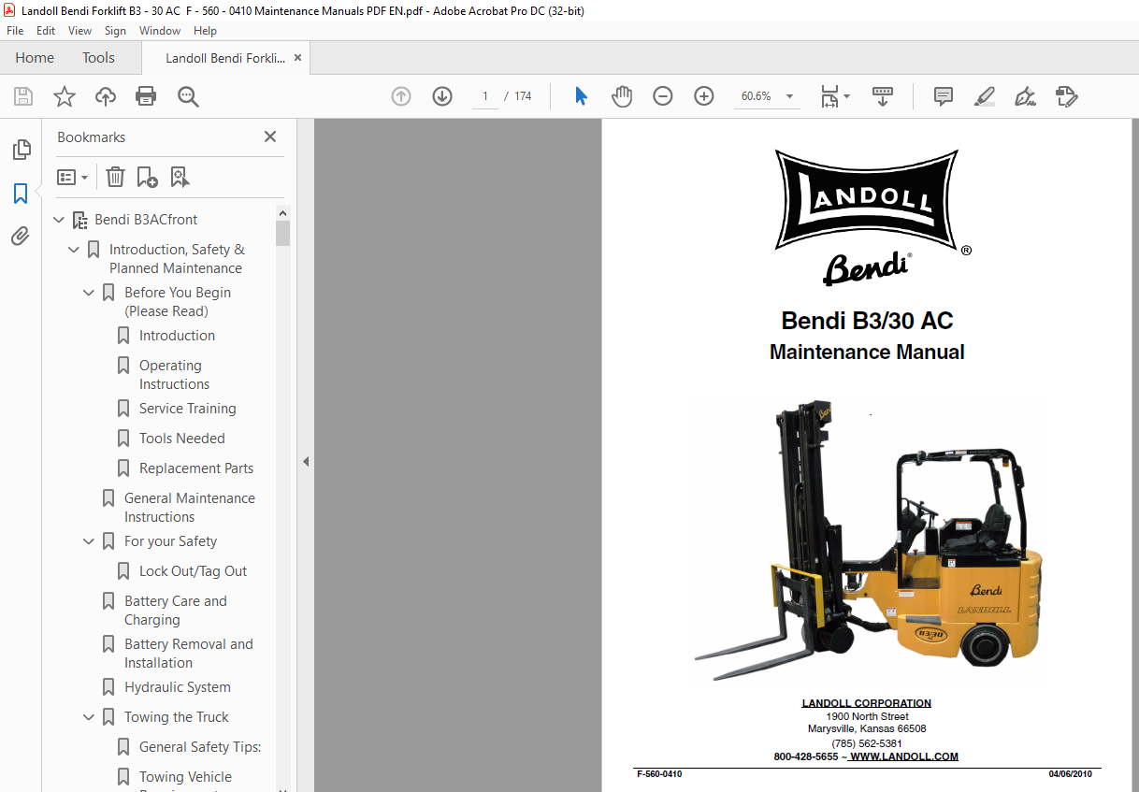1139x792 pixels.
Task: Open the Sign menu
Action: (115, 31)
